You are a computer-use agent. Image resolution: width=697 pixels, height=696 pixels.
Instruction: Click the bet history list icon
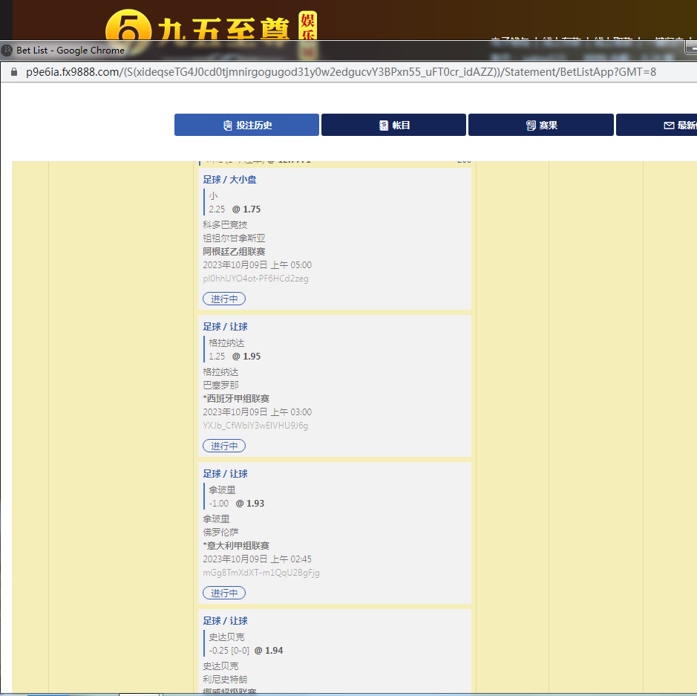click(x=228, y=126)
